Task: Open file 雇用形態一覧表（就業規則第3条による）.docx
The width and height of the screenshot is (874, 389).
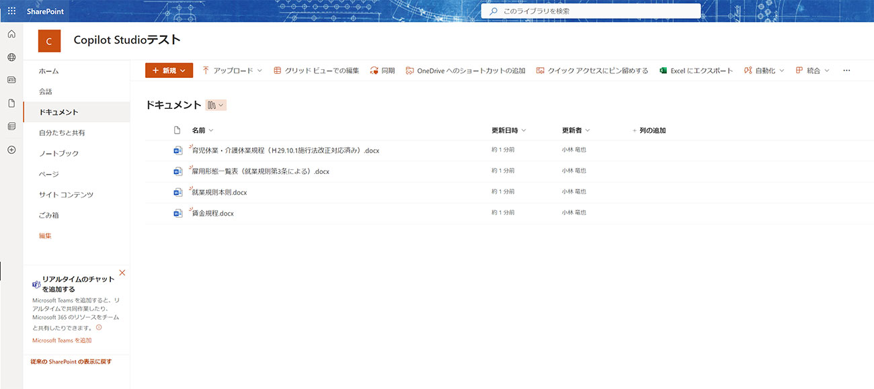Action: [x=261, y=171]
